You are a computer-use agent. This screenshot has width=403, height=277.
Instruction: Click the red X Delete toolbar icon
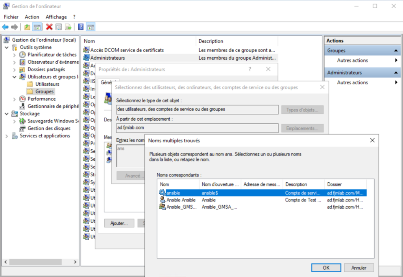[49, 27]
